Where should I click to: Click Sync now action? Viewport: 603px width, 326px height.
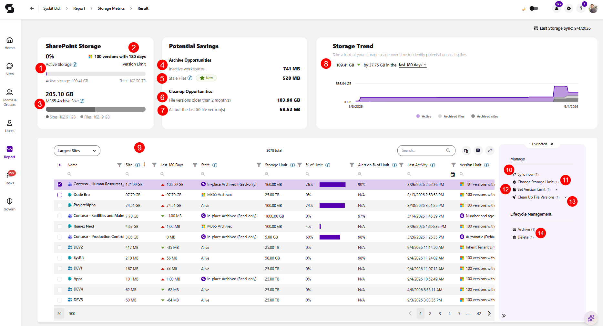(x=526, y=174)
